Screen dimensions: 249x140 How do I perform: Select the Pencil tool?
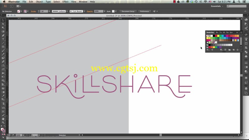3,54
